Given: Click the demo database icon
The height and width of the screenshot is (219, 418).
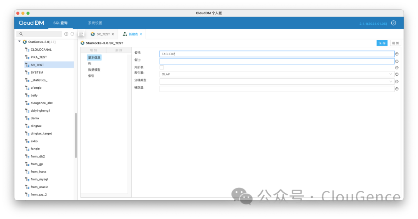Looking at the screenshot, I should click(x=27, y=119).
